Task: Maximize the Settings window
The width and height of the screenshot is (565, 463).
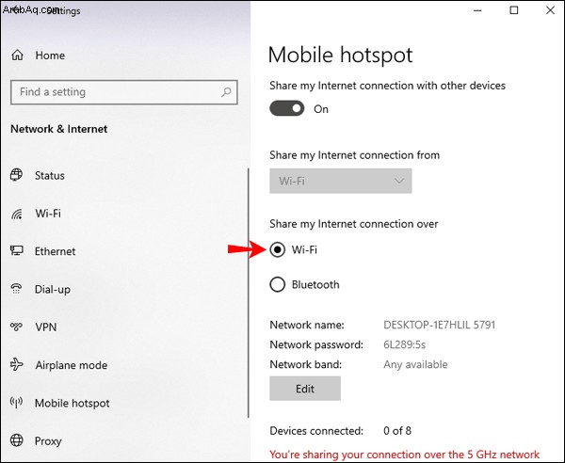Action: pyautogui.click(x=514, y=10)
